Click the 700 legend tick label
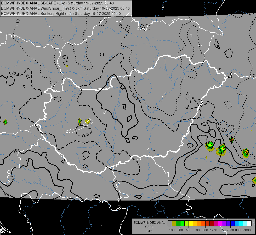The width and height of the screenshot is (256, 235). pos(197,230)
